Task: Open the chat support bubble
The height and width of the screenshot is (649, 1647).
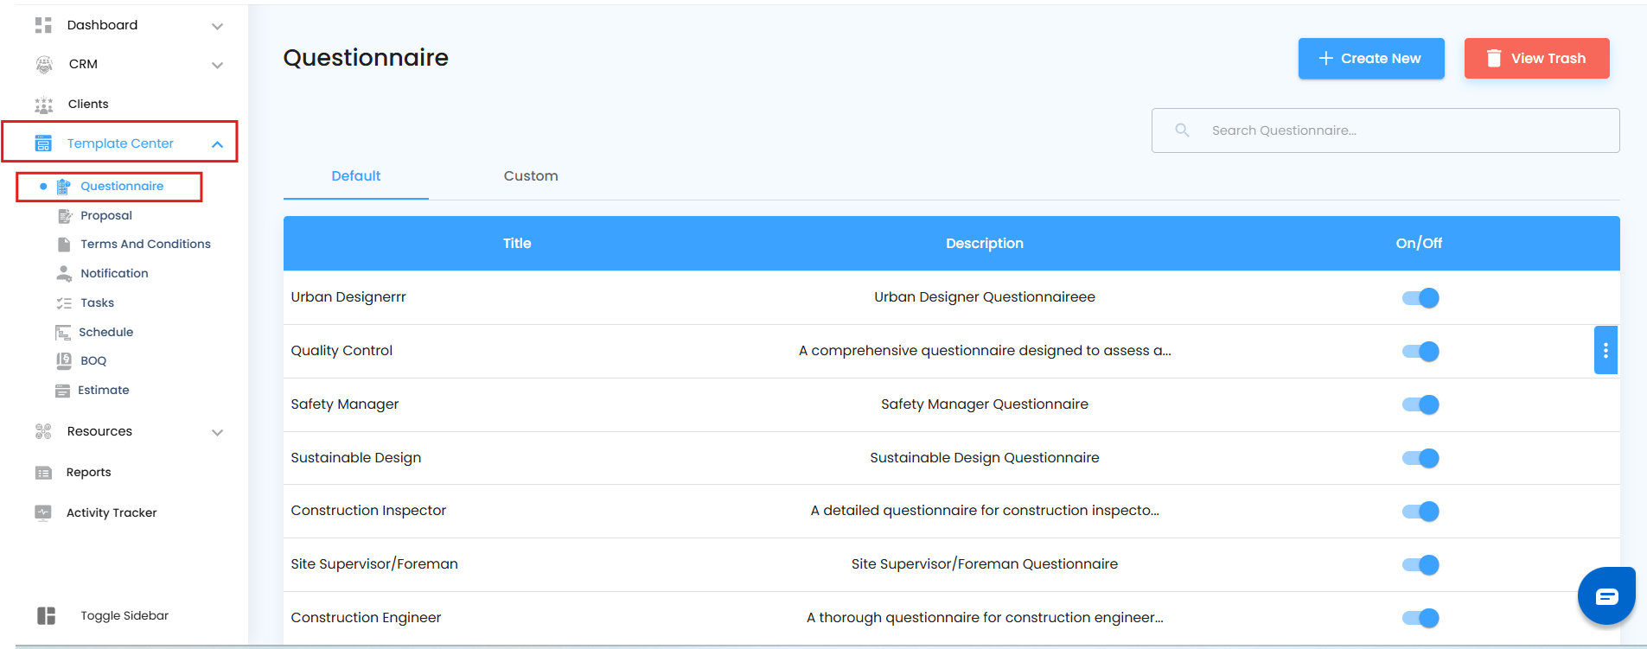Action: click(x=1606, y=595)
